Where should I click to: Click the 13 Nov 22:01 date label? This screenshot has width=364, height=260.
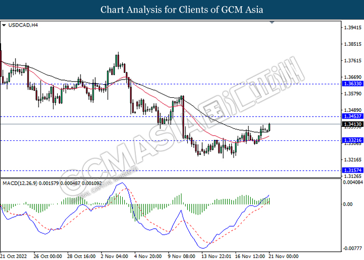coord(216,256)
